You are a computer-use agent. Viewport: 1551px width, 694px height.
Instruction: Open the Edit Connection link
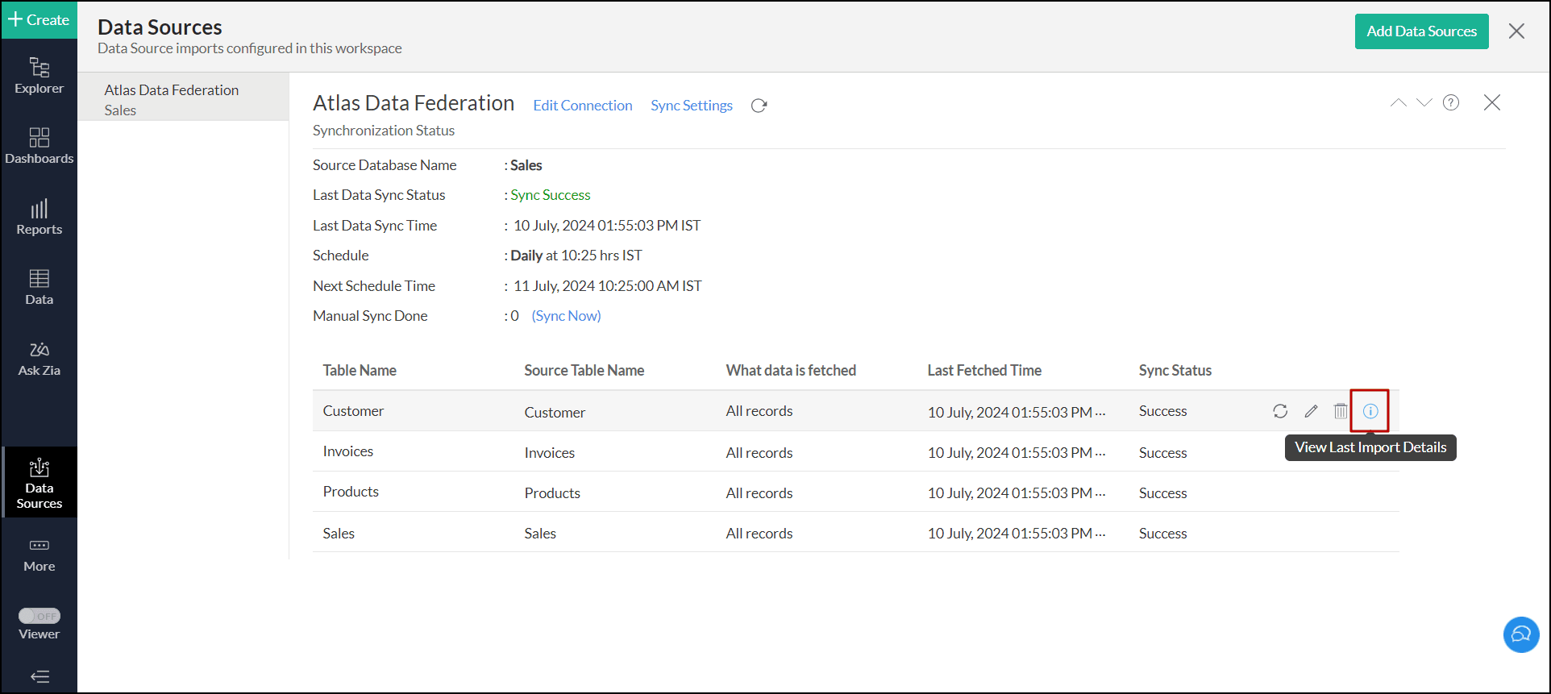(x=582, y=106)
